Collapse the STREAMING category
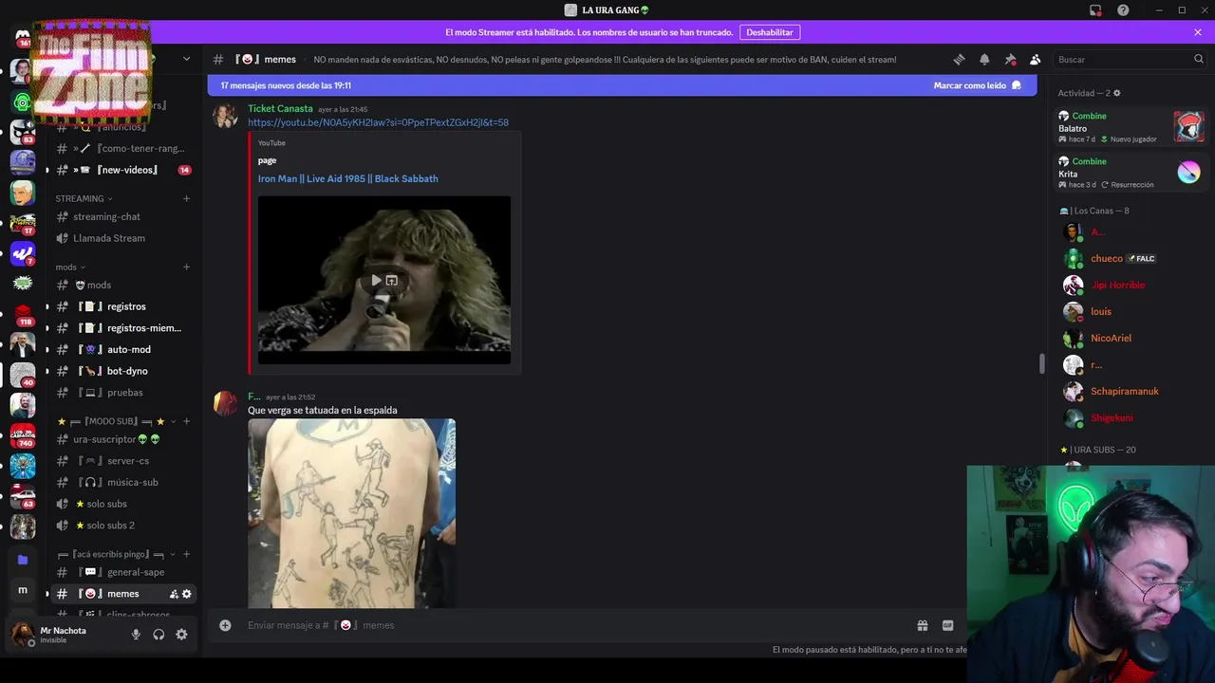 [x=84, y=198]
